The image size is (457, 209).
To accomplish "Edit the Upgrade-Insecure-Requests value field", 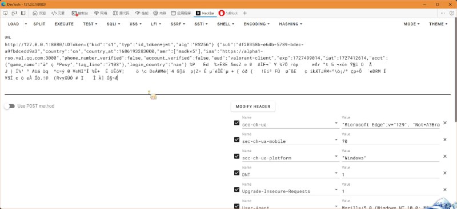I will (x=391, y=191).
